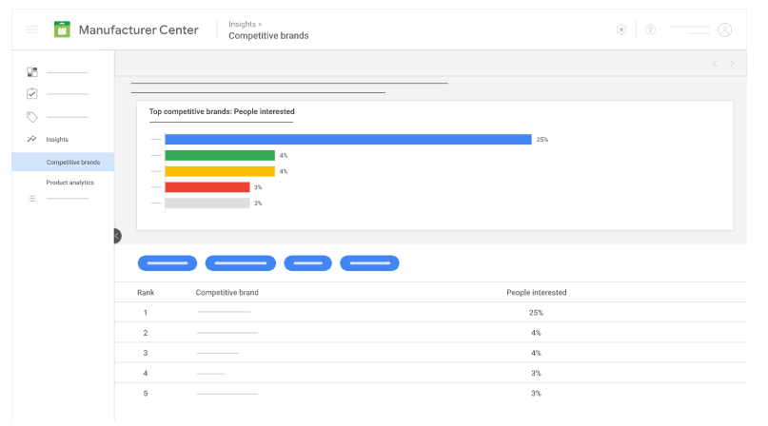Click the chart title 'Top competitive brands: People interested'

pos(222,111)
